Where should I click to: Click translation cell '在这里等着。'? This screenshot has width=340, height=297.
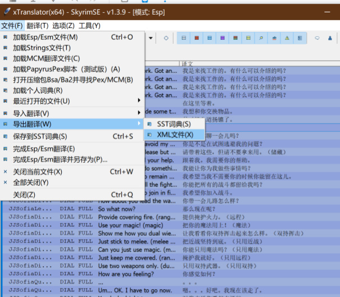click(x=199, y=103)
